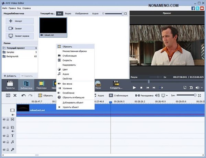Open the Проекты section icon

point(10,85)
